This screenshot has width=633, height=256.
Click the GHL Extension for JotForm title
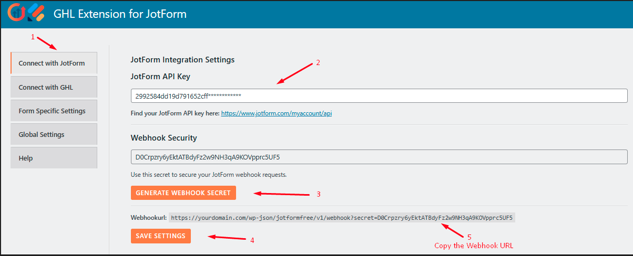(x=120, y=14)
